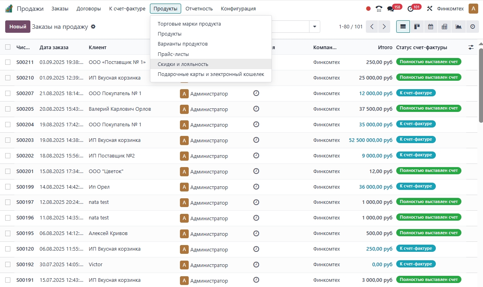This screenshot has width=483, height=287.
Task: Click the wrench debug tools icon
Action: [x=430, y=9]
